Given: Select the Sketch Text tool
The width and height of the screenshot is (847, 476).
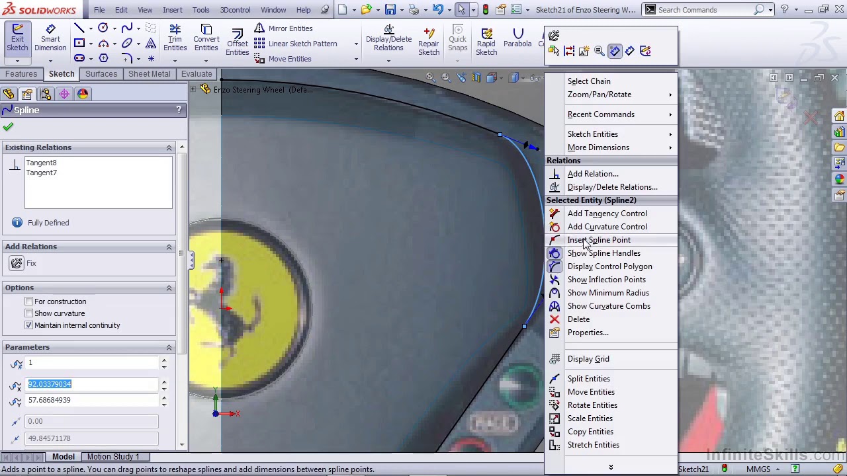Looking at the screenshot, I should tap(151, 44).
